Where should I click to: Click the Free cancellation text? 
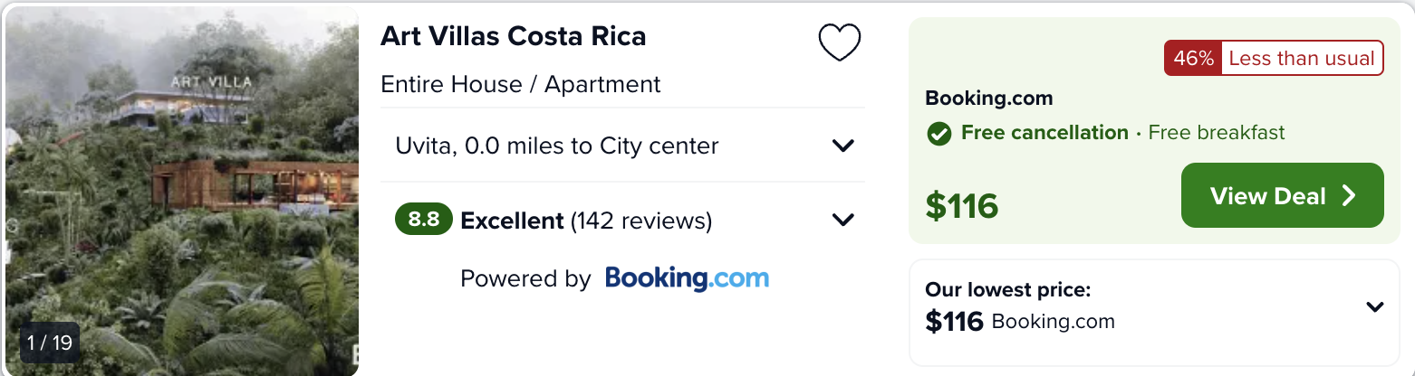[1044, 133]
